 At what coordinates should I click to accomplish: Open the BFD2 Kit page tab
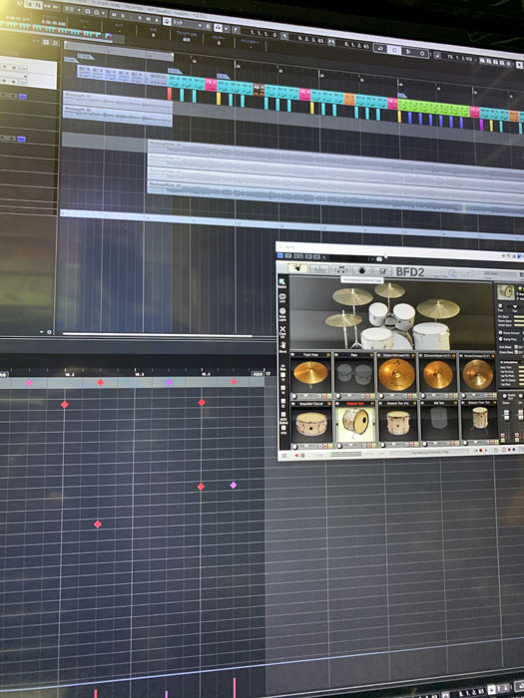tap(297, 268)
